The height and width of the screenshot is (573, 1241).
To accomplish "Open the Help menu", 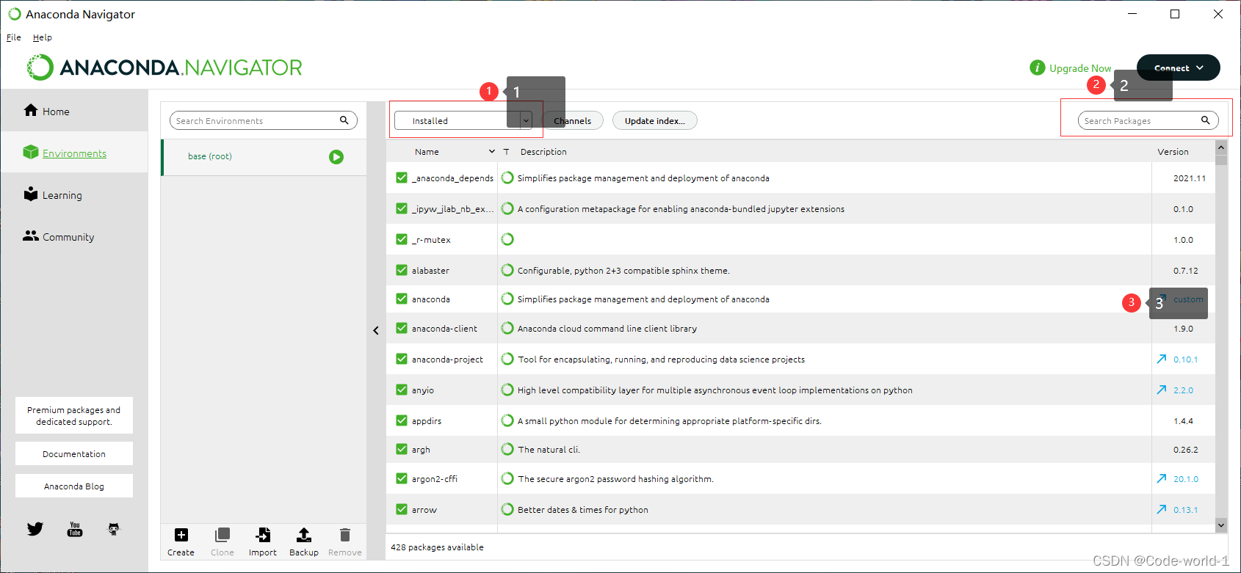I will point(43,37).
